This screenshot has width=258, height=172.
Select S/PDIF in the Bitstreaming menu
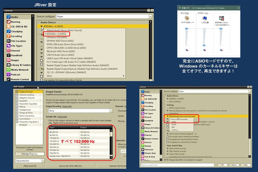coord(174,124)
